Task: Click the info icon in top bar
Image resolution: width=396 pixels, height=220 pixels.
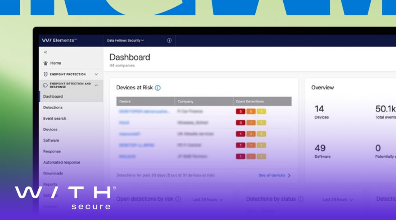Action: click(x=169, y=41)
